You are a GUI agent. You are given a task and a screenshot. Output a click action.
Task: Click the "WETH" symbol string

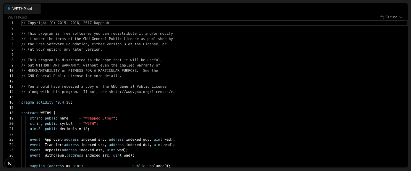pos(90,124)
